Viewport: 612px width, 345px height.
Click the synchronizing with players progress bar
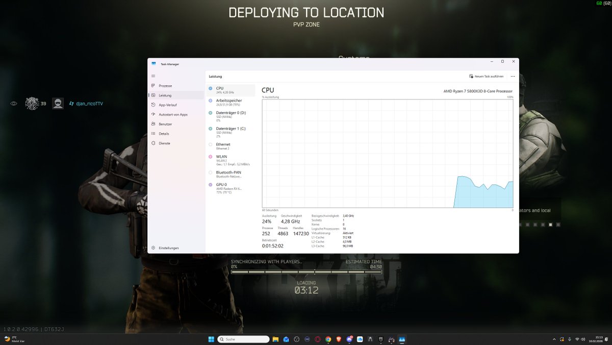pos(307,272)
